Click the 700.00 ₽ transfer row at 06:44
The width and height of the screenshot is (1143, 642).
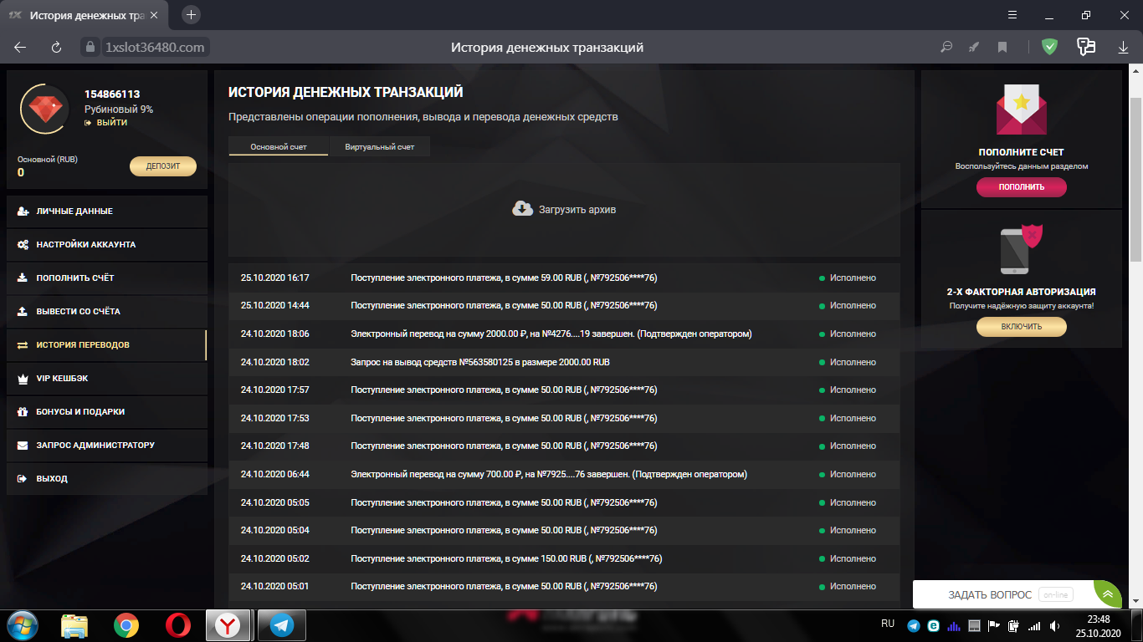pyautogui.click(x=564, y=474)
